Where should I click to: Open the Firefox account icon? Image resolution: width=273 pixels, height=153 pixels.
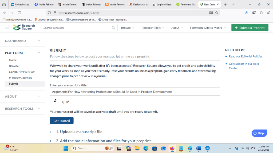click(x=254, y=13)
